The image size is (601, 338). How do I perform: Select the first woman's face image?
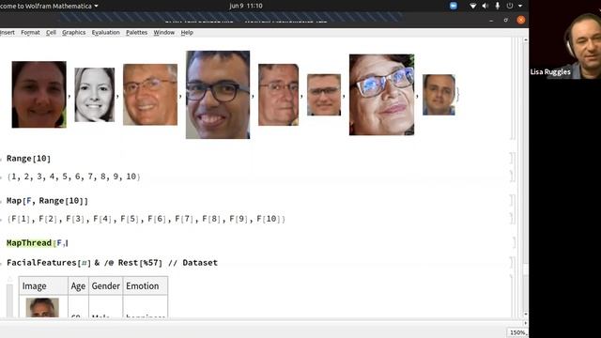pyautogui.click(x=39, y=94)
